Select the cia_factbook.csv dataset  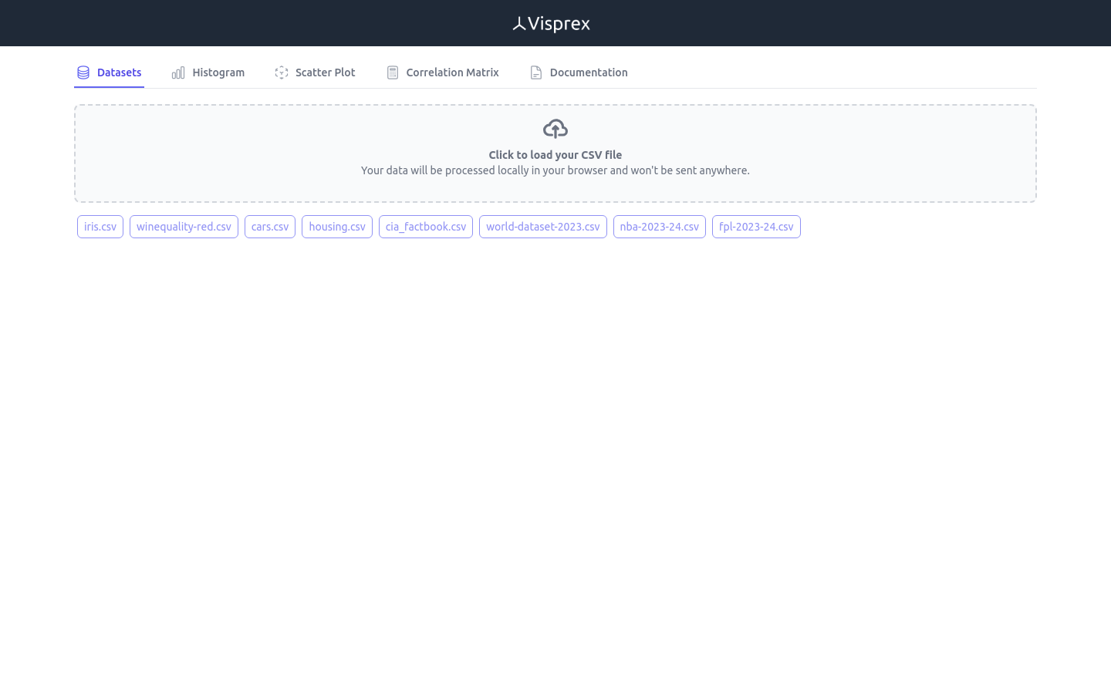pos(425,226)
